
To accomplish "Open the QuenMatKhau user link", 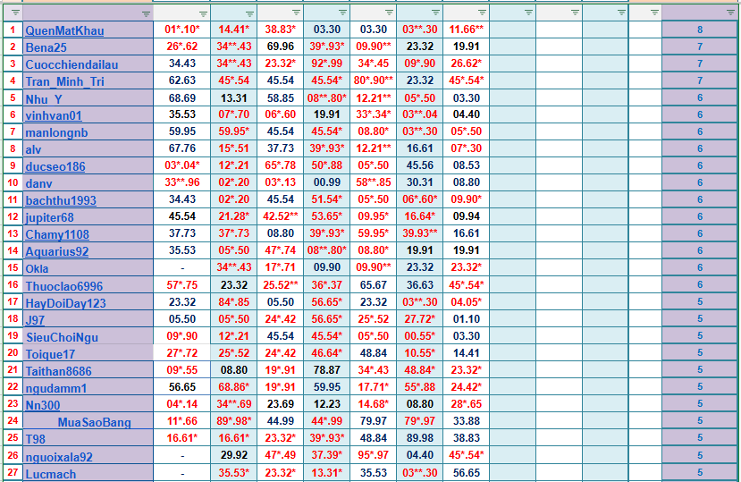I will (64, 30).
